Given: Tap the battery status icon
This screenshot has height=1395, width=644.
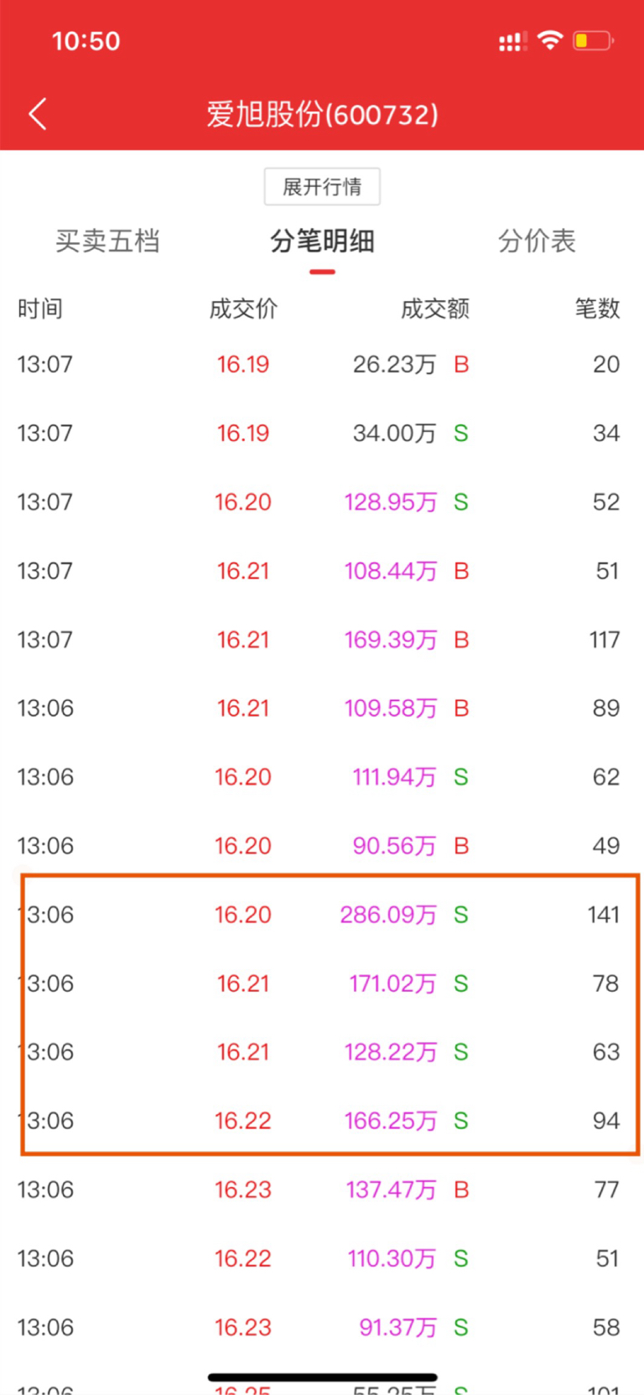Looking at the screenshot, I should coord(592,40).
